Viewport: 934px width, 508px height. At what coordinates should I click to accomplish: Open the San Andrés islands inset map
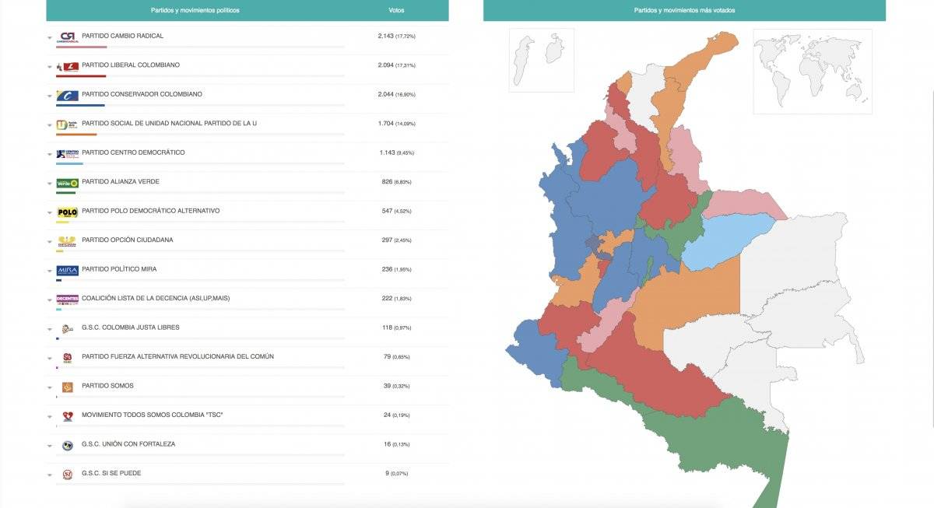pos(541,61)
